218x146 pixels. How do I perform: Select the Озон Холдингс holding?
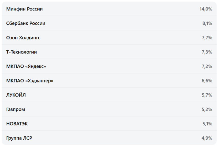click(23, 38)
